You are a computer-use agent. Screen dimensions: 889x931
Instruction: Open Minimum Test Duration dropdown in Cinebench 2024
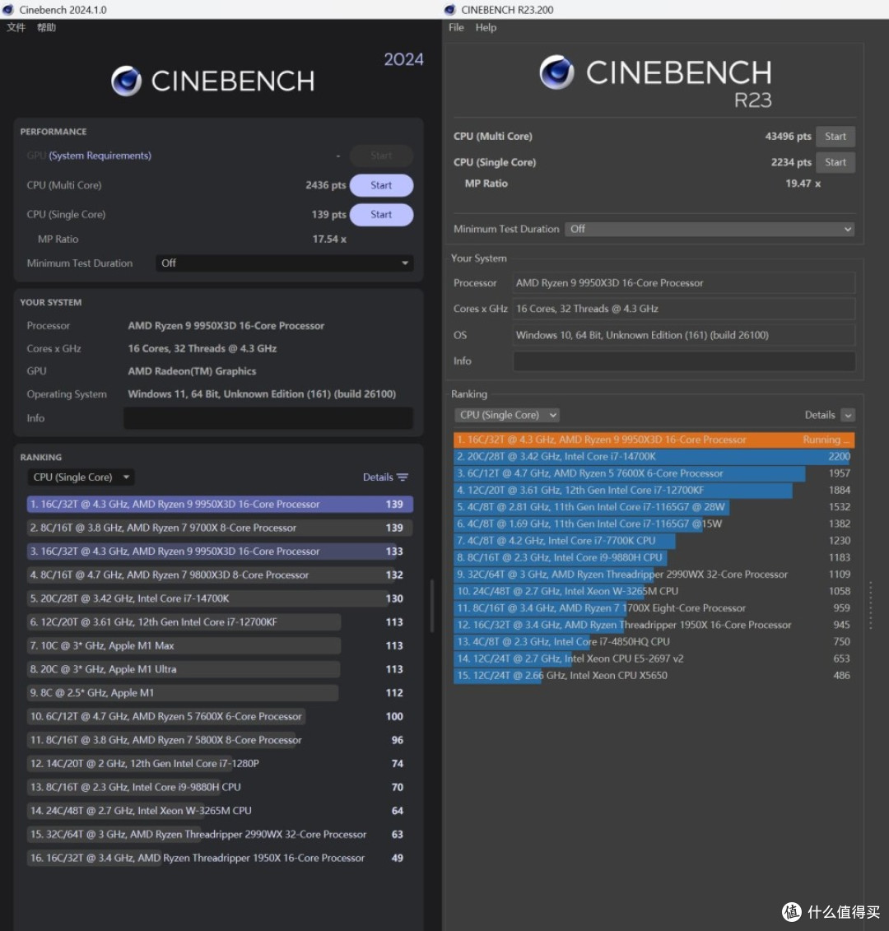click(x=285, y=263)
